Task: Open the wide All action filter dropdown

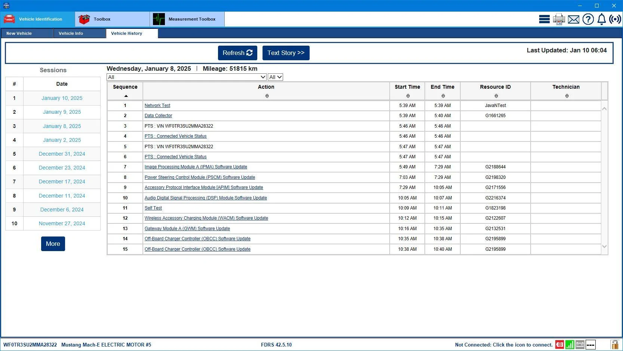Action: point(187,77)
